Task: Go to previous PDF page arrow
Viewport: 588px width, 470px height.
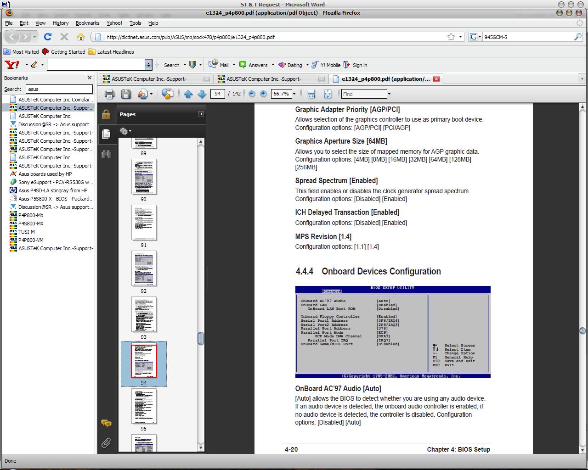Action: tap(188, 94)
